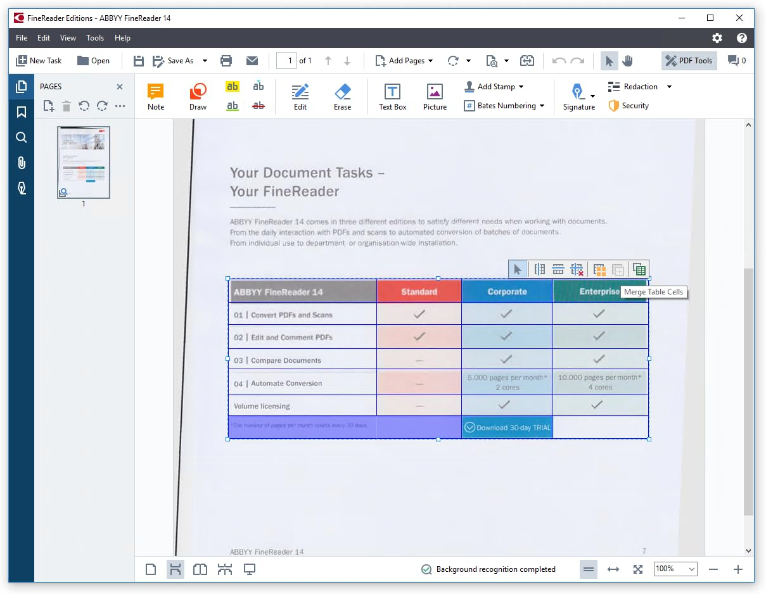Open the View menu
Viewport: 766px width, 594px height.
68,38
